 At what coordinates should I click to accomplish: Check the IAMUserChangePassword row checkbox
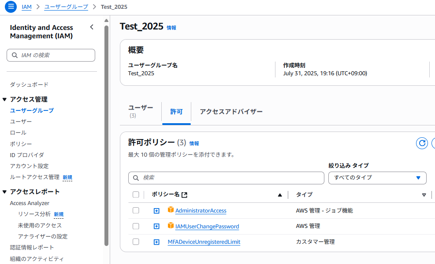tap(136, 226)
